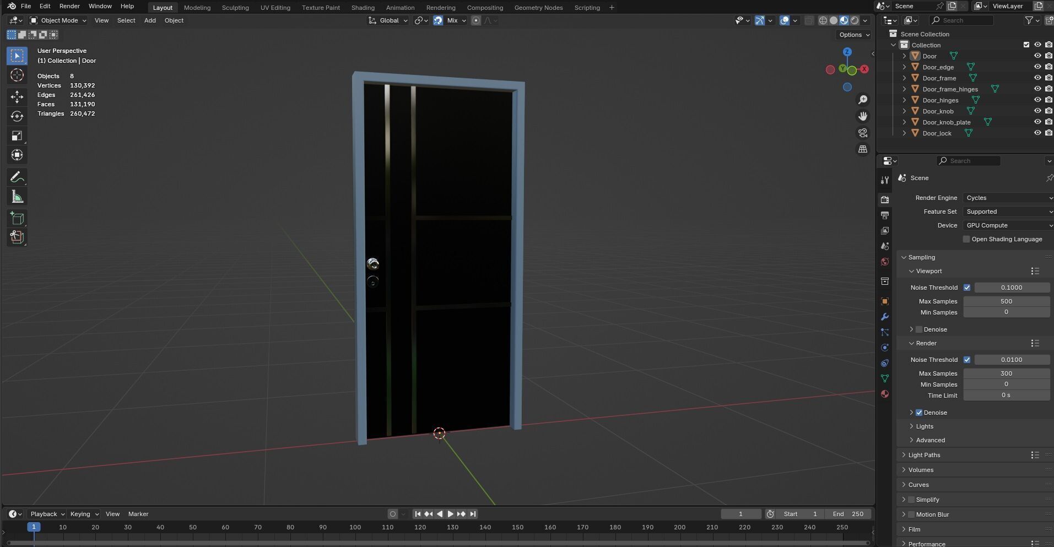Open Output properties tab icon
This screenshot has height=547, width=1054.
tap(885, 215)
